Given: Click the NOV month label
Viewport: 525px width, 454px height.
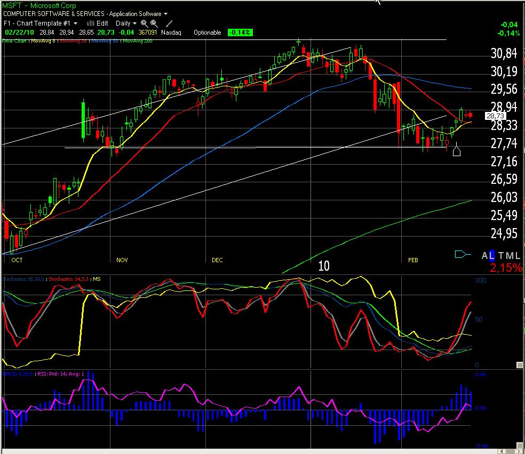Looking at the screenshot, I should point(122,260).
